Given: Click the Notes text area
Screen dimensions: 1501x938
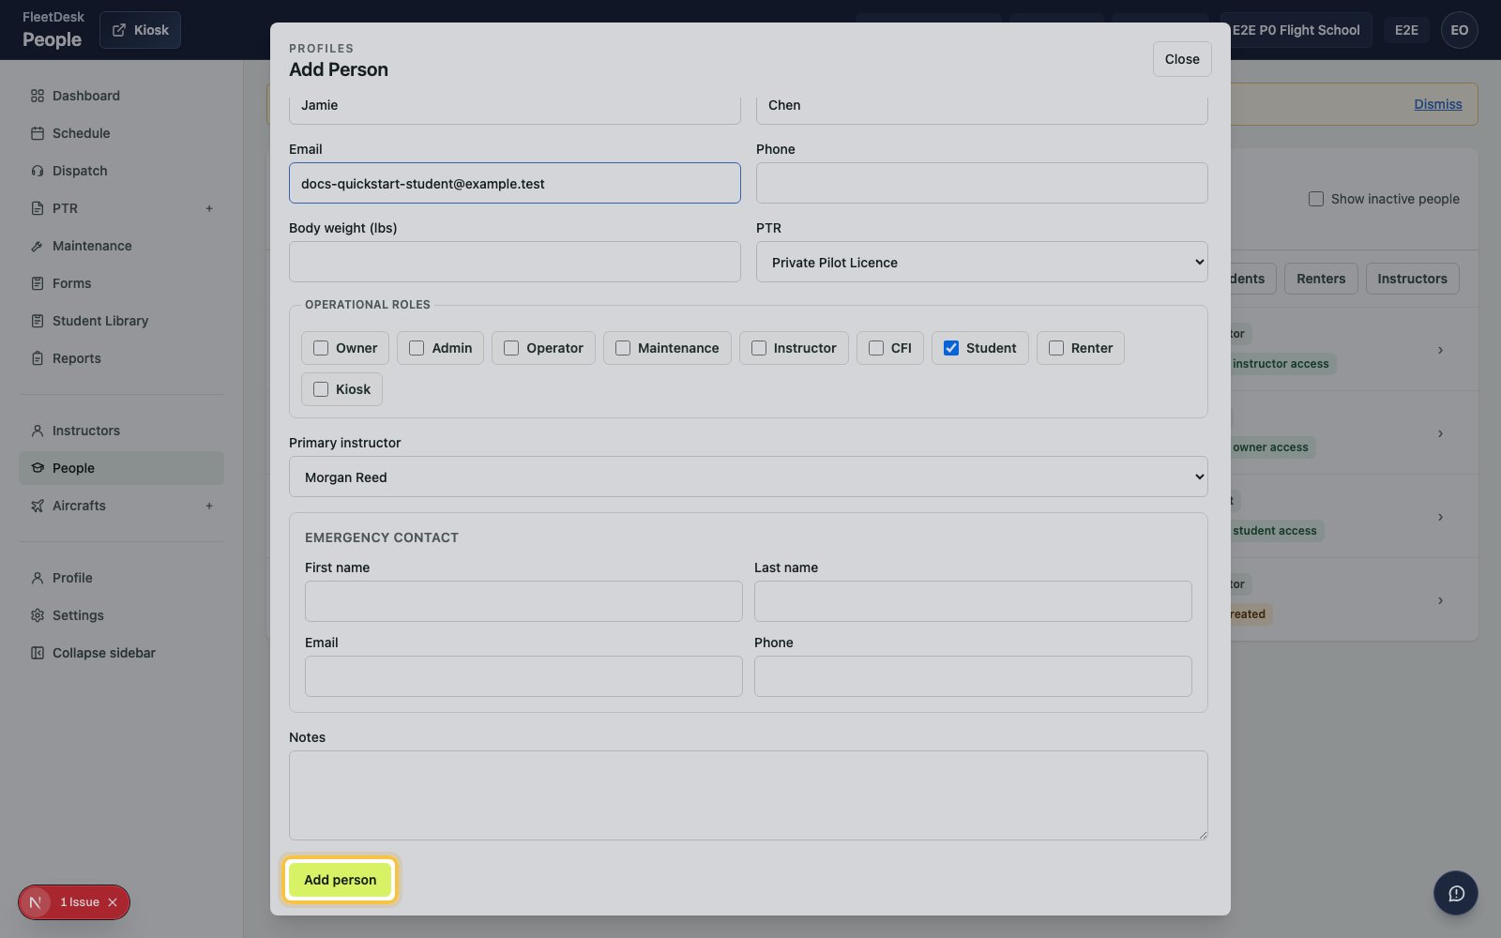Looking at the screenshot, I should 748,795.
